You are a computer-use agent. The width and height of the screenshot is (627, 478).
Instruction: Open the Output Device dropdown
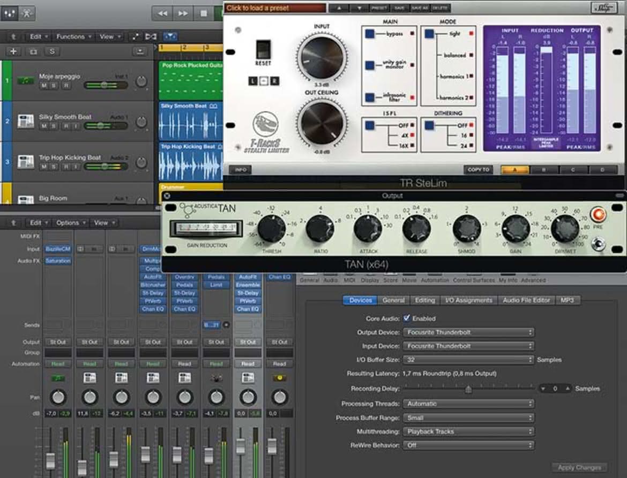469,332
